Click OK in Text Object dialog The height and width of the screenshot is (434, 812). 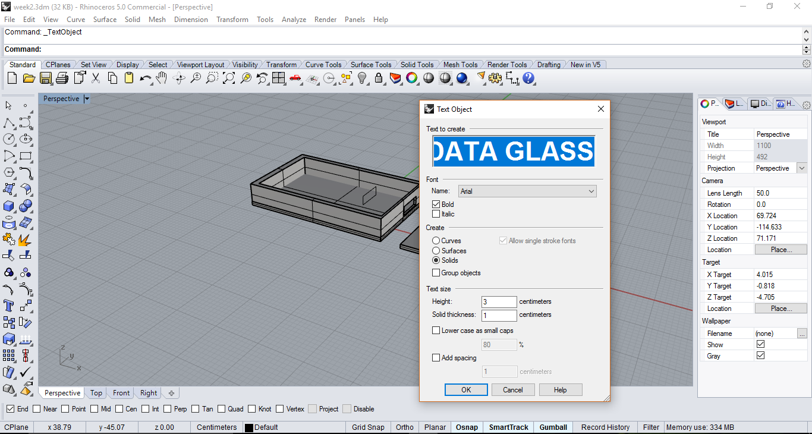click(466, 390)
